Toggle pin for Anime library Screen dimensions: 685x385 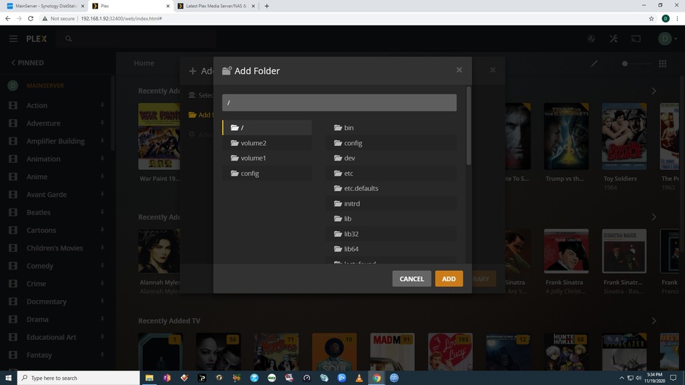[x=102, y=177]
